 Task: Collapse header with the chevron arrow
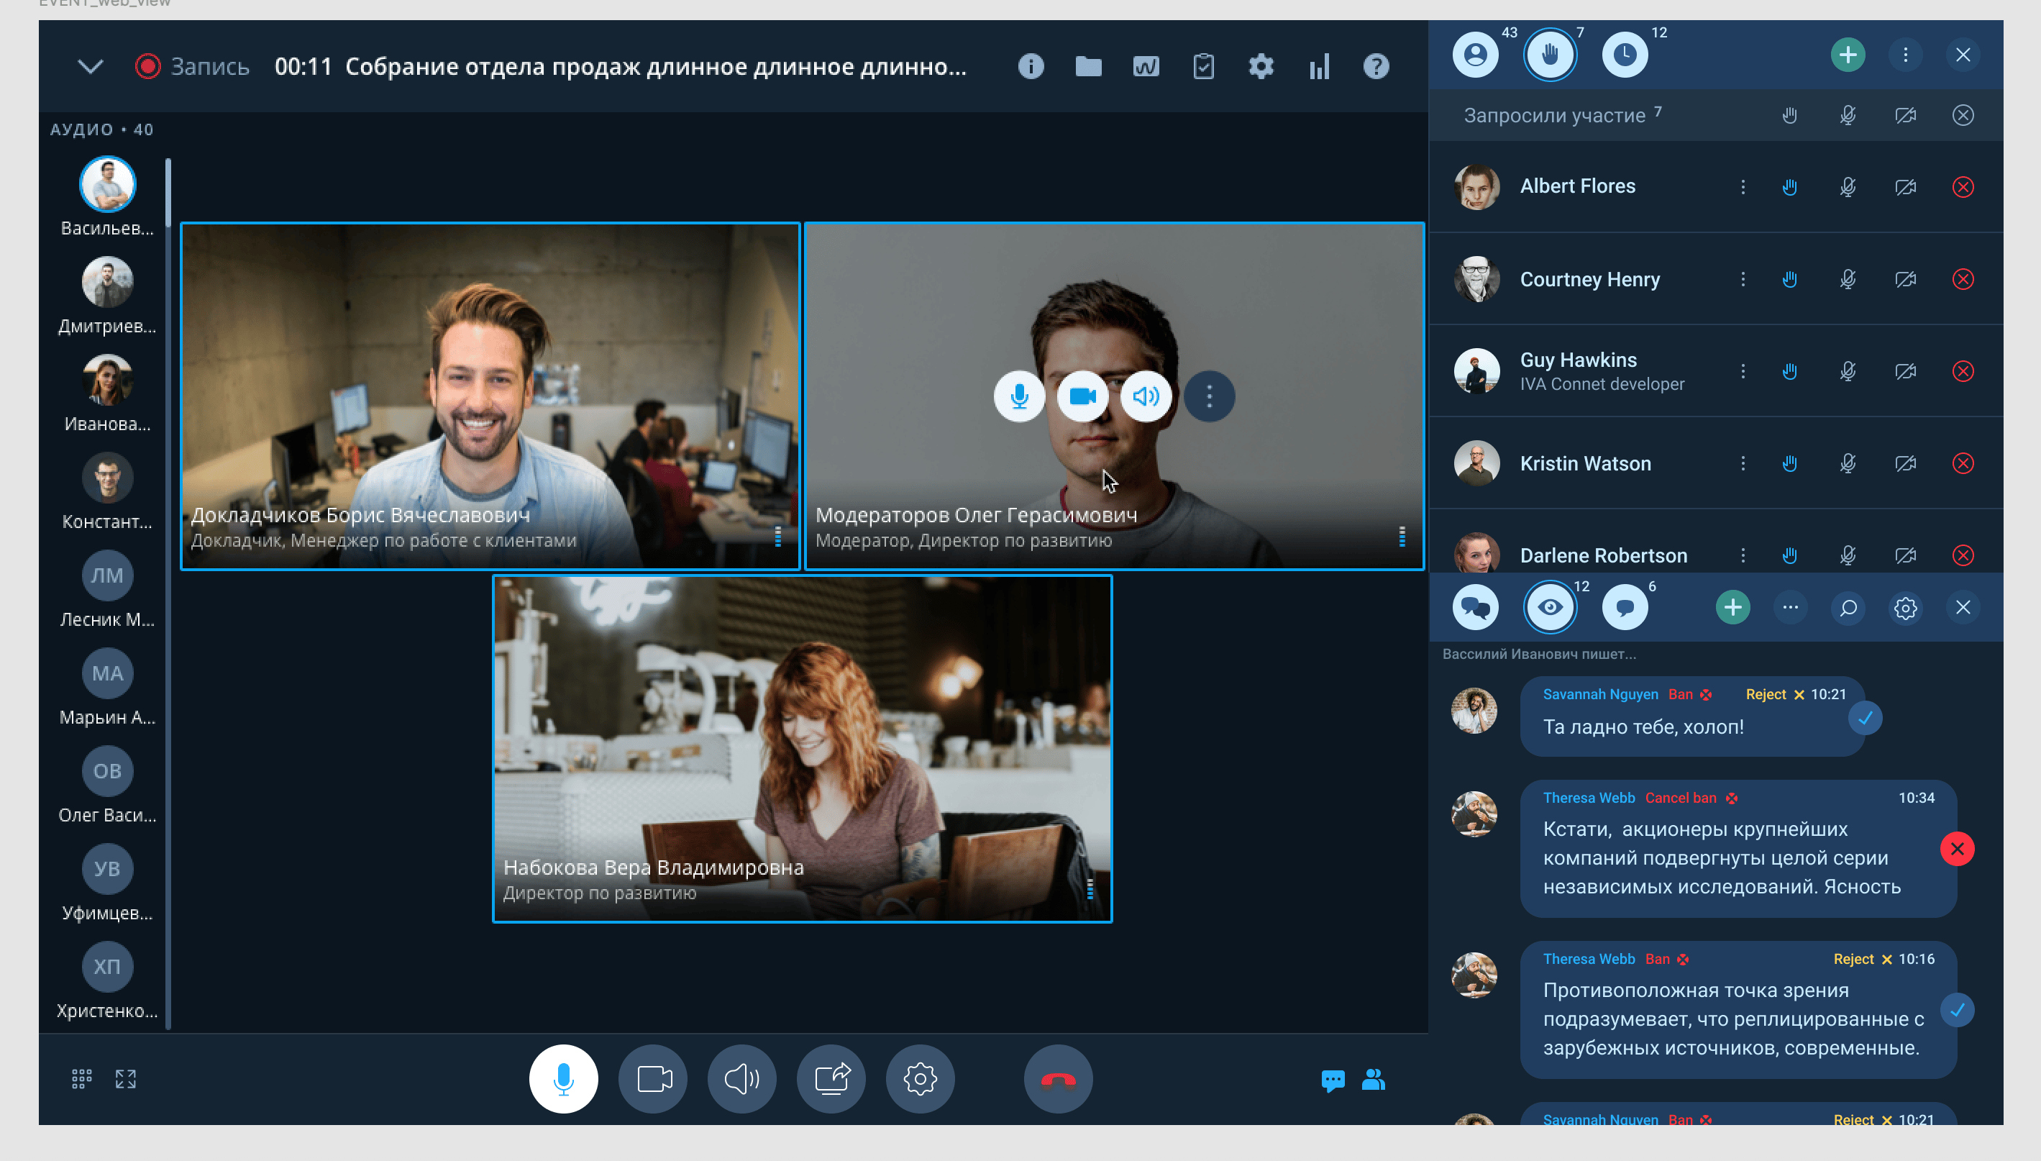[91, 66]
